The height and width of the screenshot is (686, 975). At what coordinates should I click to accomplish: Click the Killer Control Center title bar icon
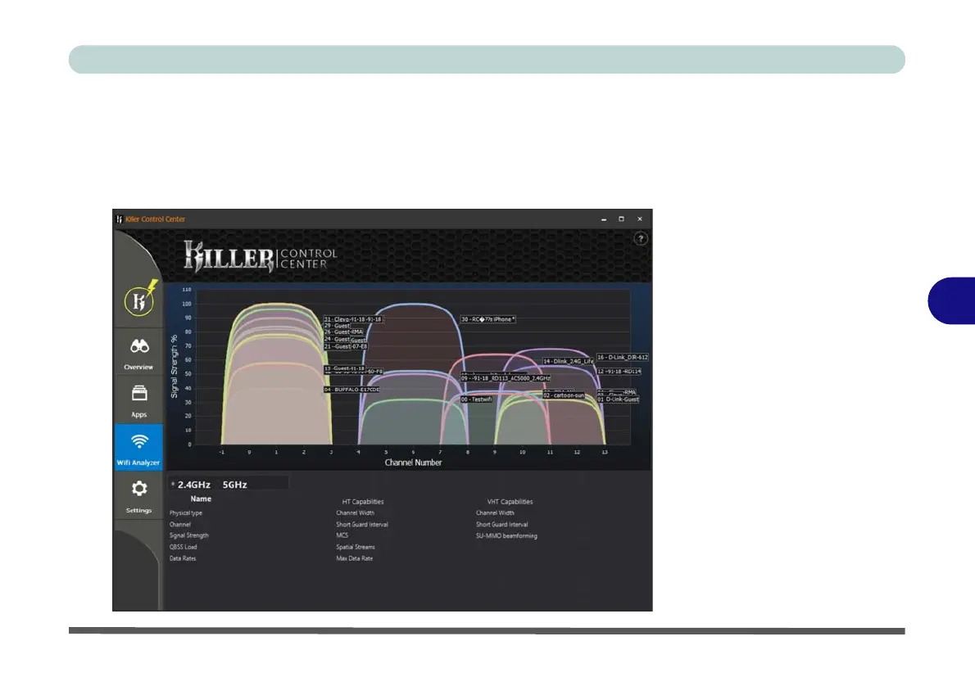pos(119,219)
